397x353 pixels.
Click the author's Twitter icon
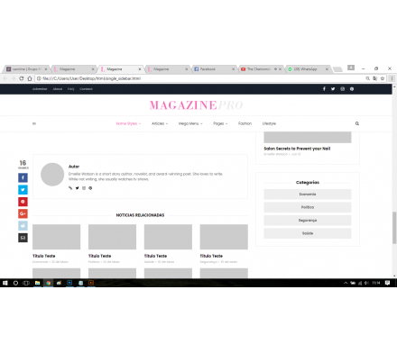[x=78, y=188]
